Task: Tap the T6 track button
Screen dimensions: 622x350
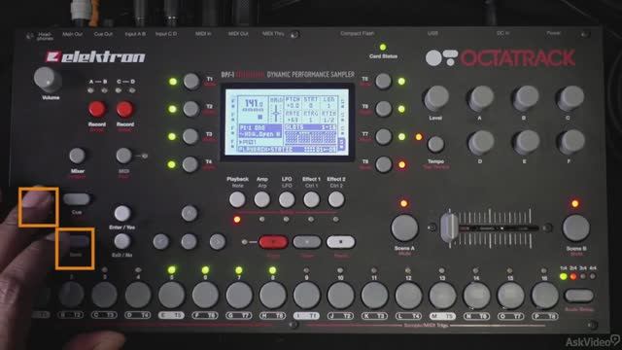Action: 383,109
